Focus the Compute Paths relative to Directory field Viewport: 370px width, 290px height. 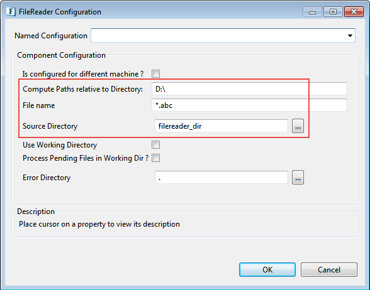point(249,89)
